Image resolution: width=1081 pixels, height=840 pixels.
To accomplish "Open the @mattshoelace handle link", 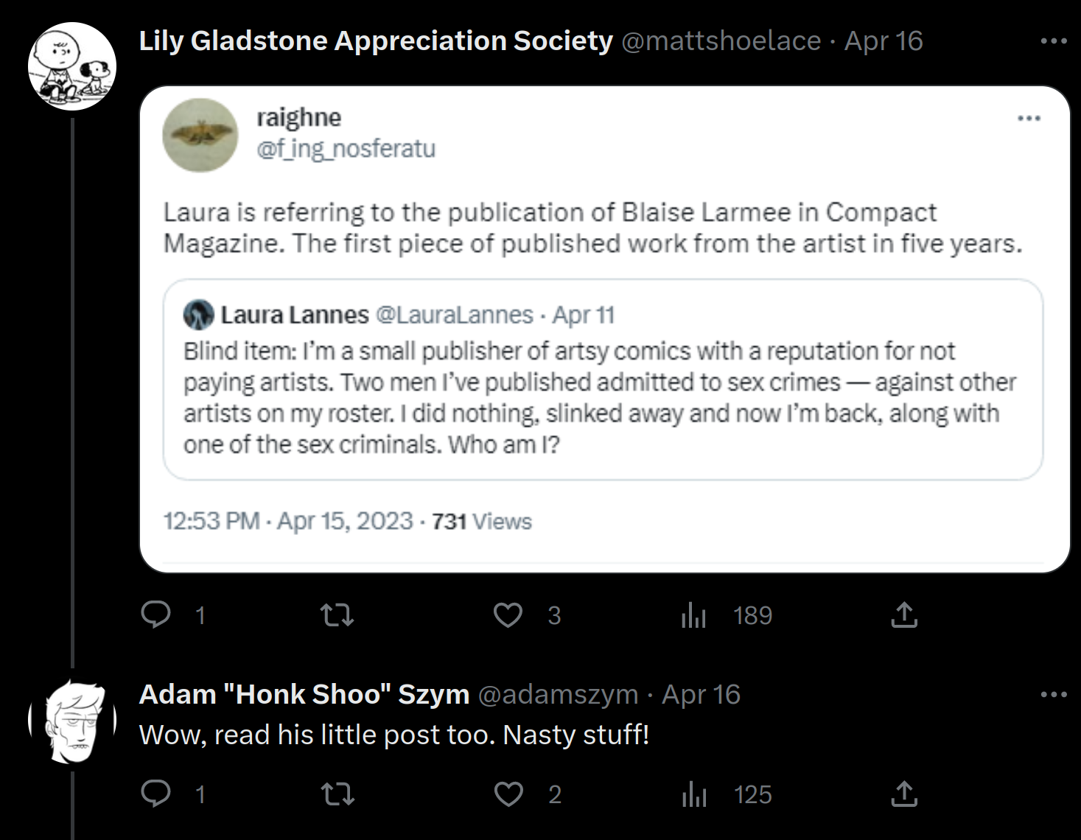I will pyautogui.click(x=721, y=41).
